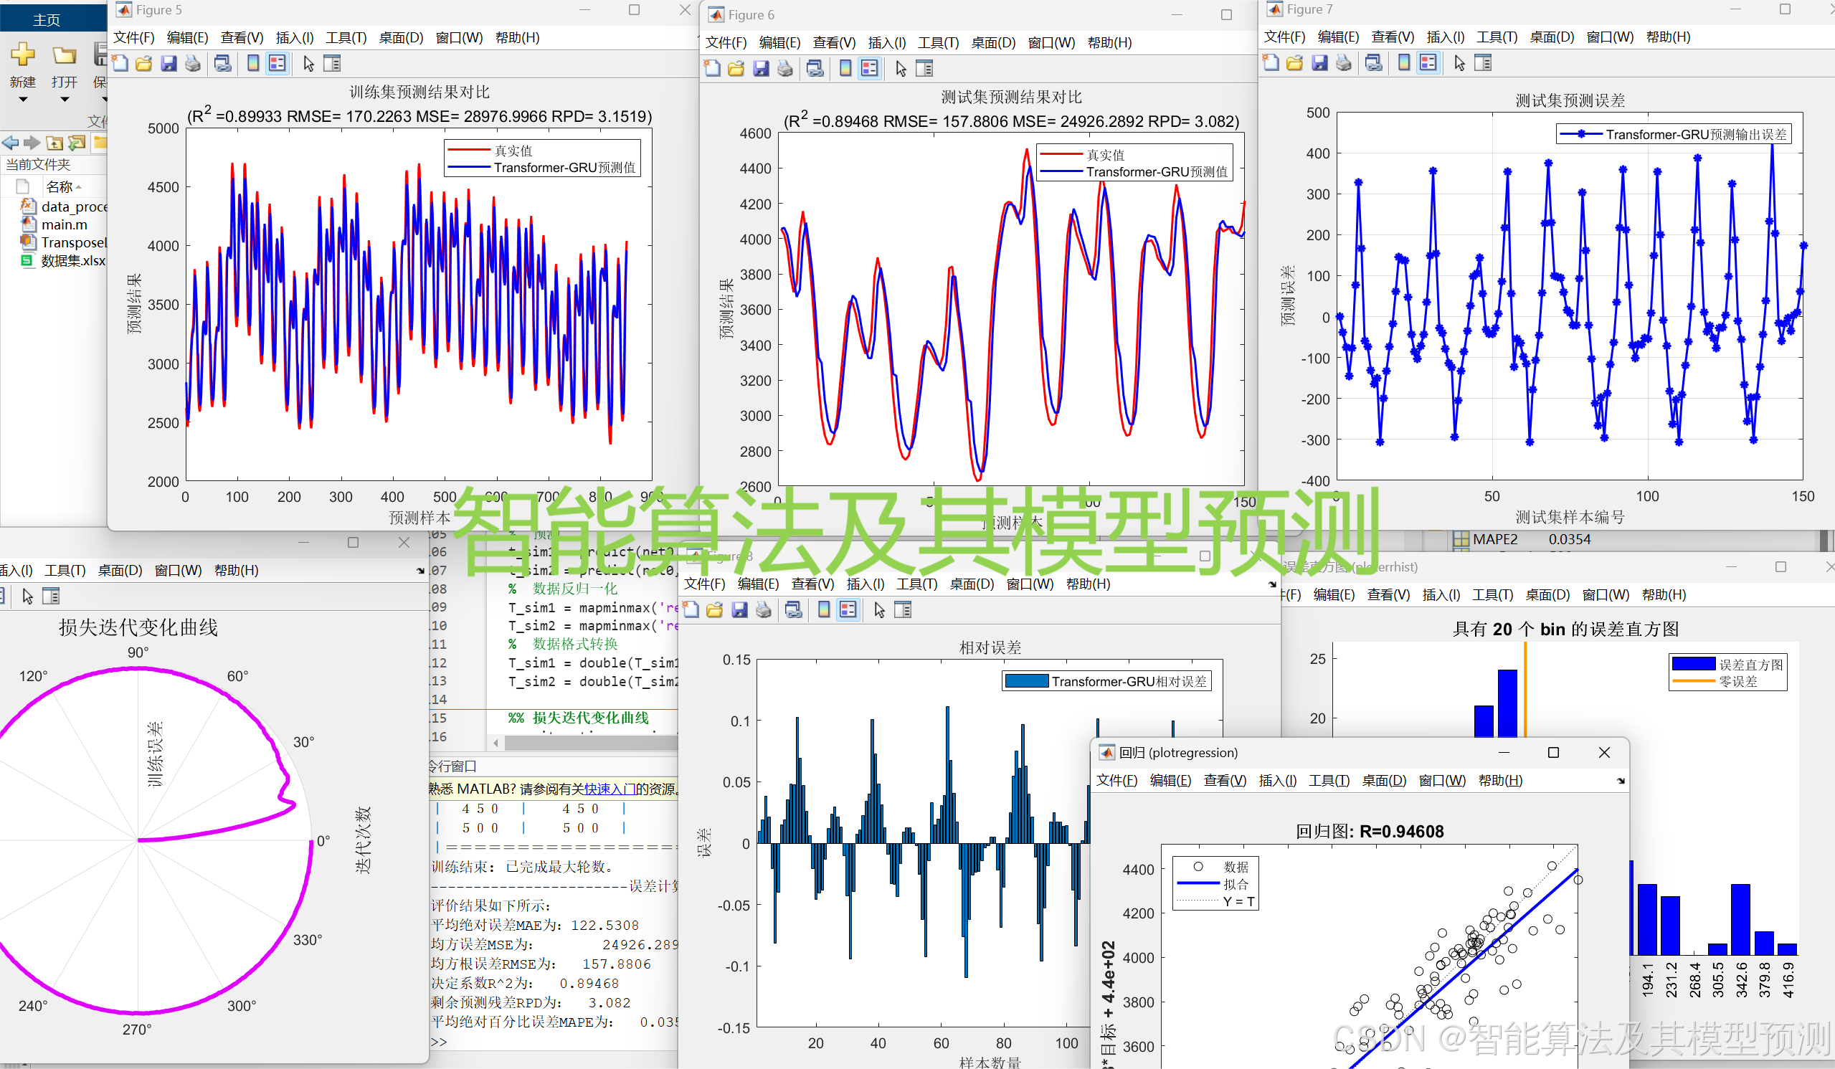Toggle the Insert Legend icon in Figure 5
Image resolution: width=1835 pixels, height=1069 pixels.
point(277,63)
